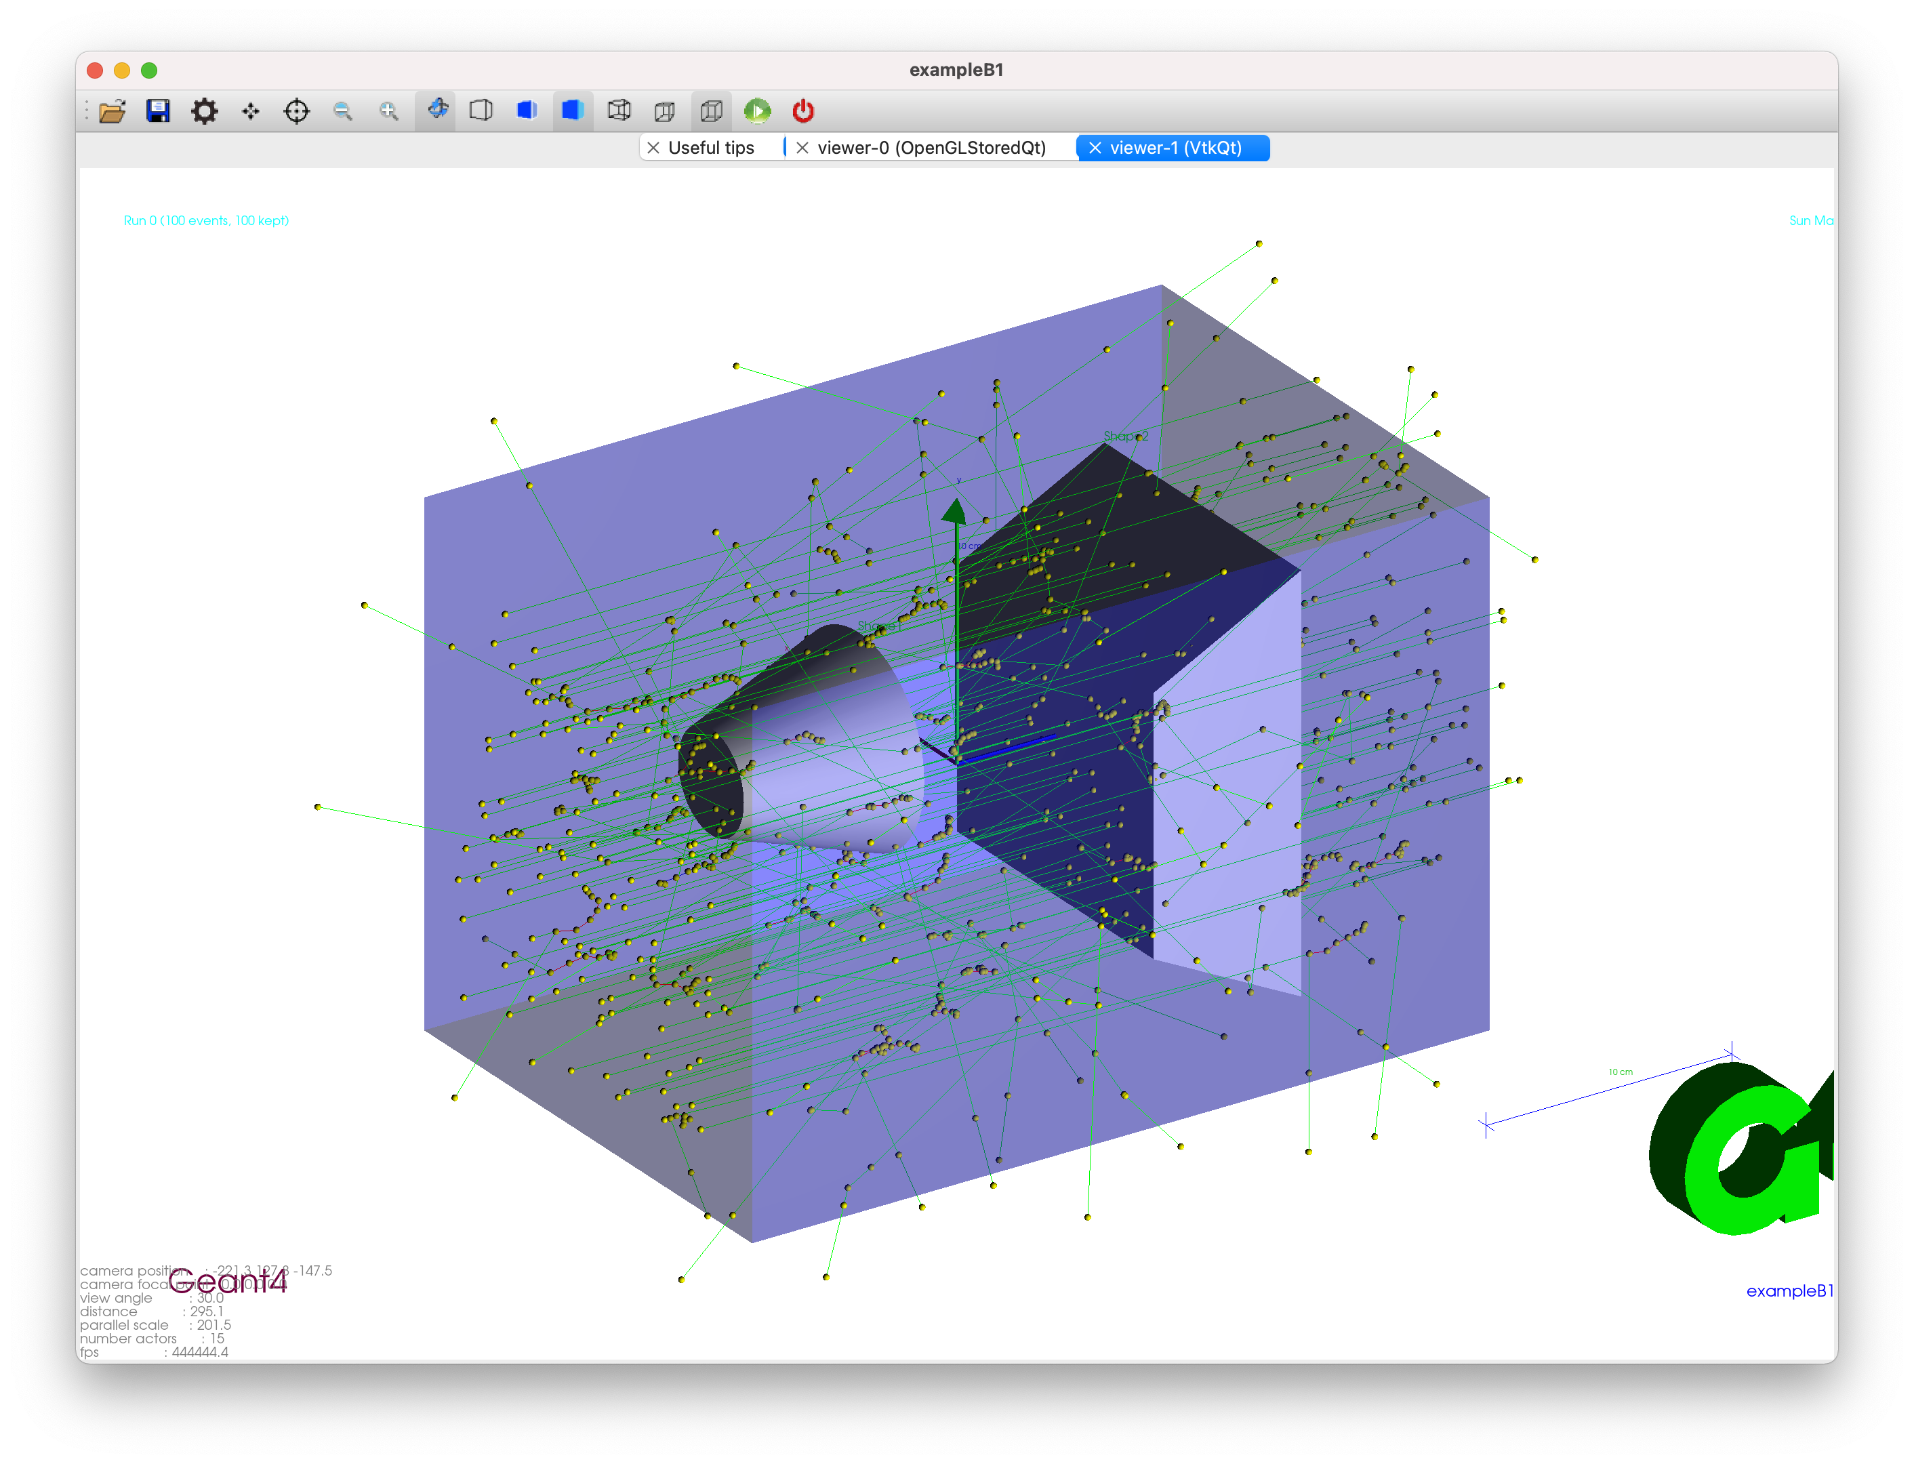Open viewer properties gear icon
The image size is (1914, 1464).
204,112
